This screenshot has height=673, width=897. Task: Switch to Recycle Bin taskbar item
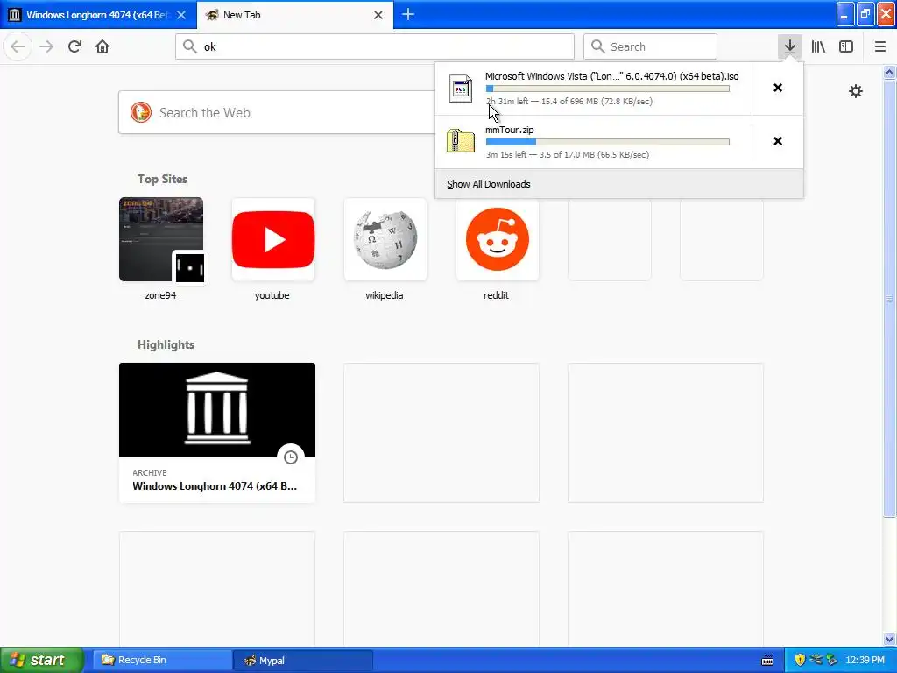[162, 660]
